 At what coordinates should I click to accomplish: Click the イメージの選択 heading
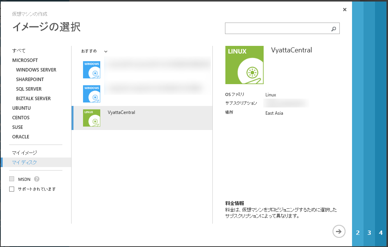click(47, 27)
